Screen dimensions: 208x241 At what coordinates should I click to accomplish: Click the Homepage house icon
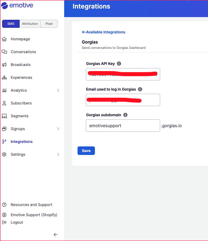tap(4, 39)
